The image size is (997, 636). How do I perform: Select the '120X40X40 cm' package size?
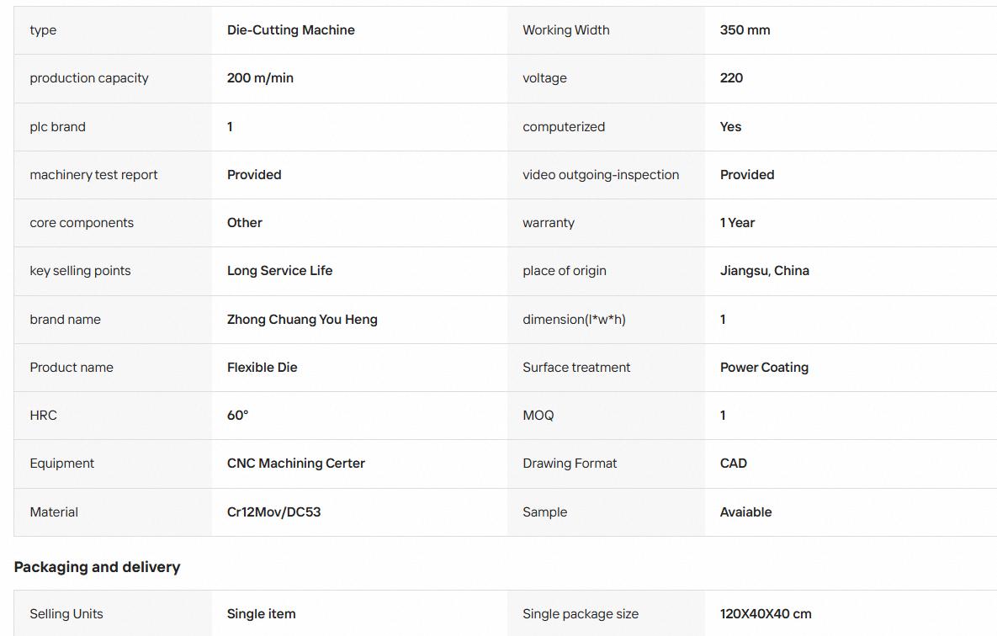(x=766, y=614)
